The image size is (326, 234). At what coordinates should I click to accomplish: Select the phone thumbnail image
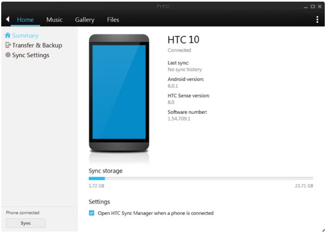click(119, 93)
